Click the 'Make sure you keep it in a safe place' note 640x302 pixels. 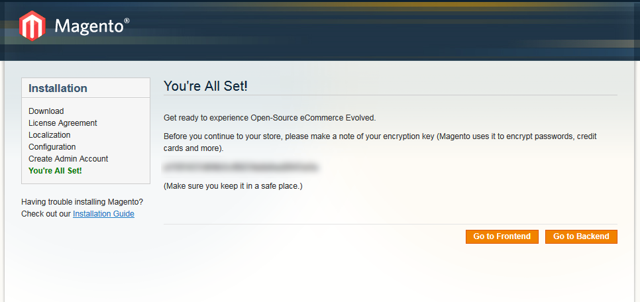click(233, 187)
